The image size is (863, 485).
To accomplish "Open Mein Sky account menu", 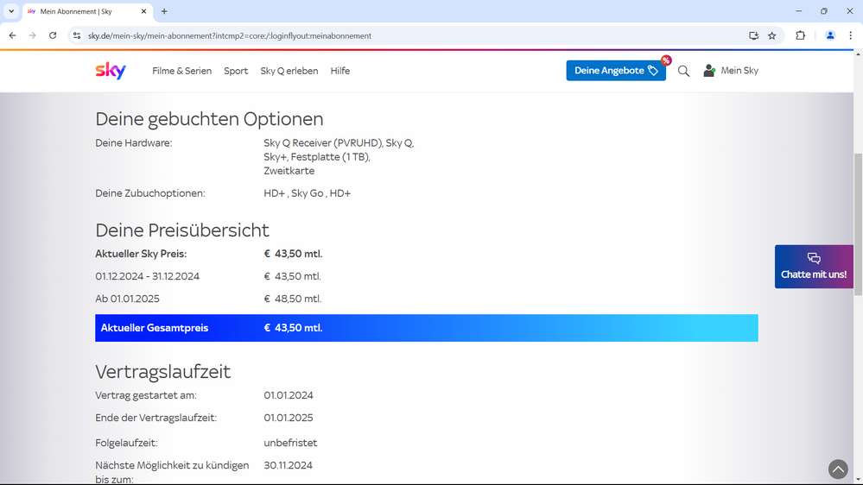I will tap(731, 71).
